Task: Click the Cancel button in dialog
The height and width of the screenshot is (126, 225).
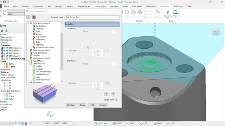Action: coord(103,105)
